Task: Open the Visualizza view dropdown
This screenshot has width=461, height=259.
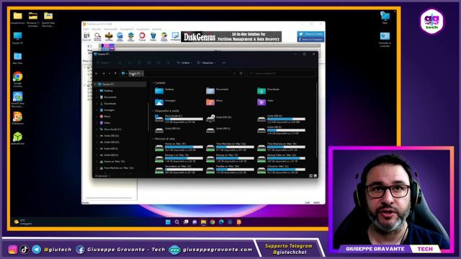Action: pyautogui.click(x=207, y=63)
